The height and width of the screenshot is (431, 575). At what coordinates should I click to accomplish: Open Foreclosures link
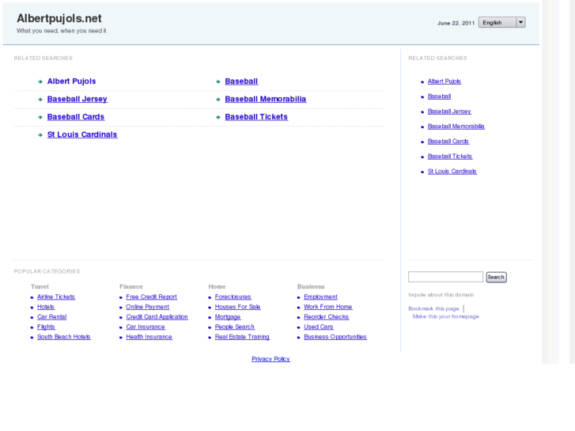tap(233, 297)
